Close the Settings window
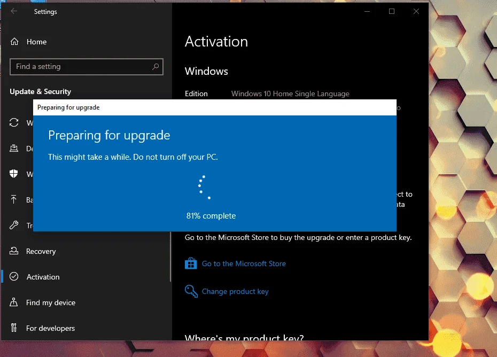The height and width of the screenshot is (357, 497). pos(416,11)
